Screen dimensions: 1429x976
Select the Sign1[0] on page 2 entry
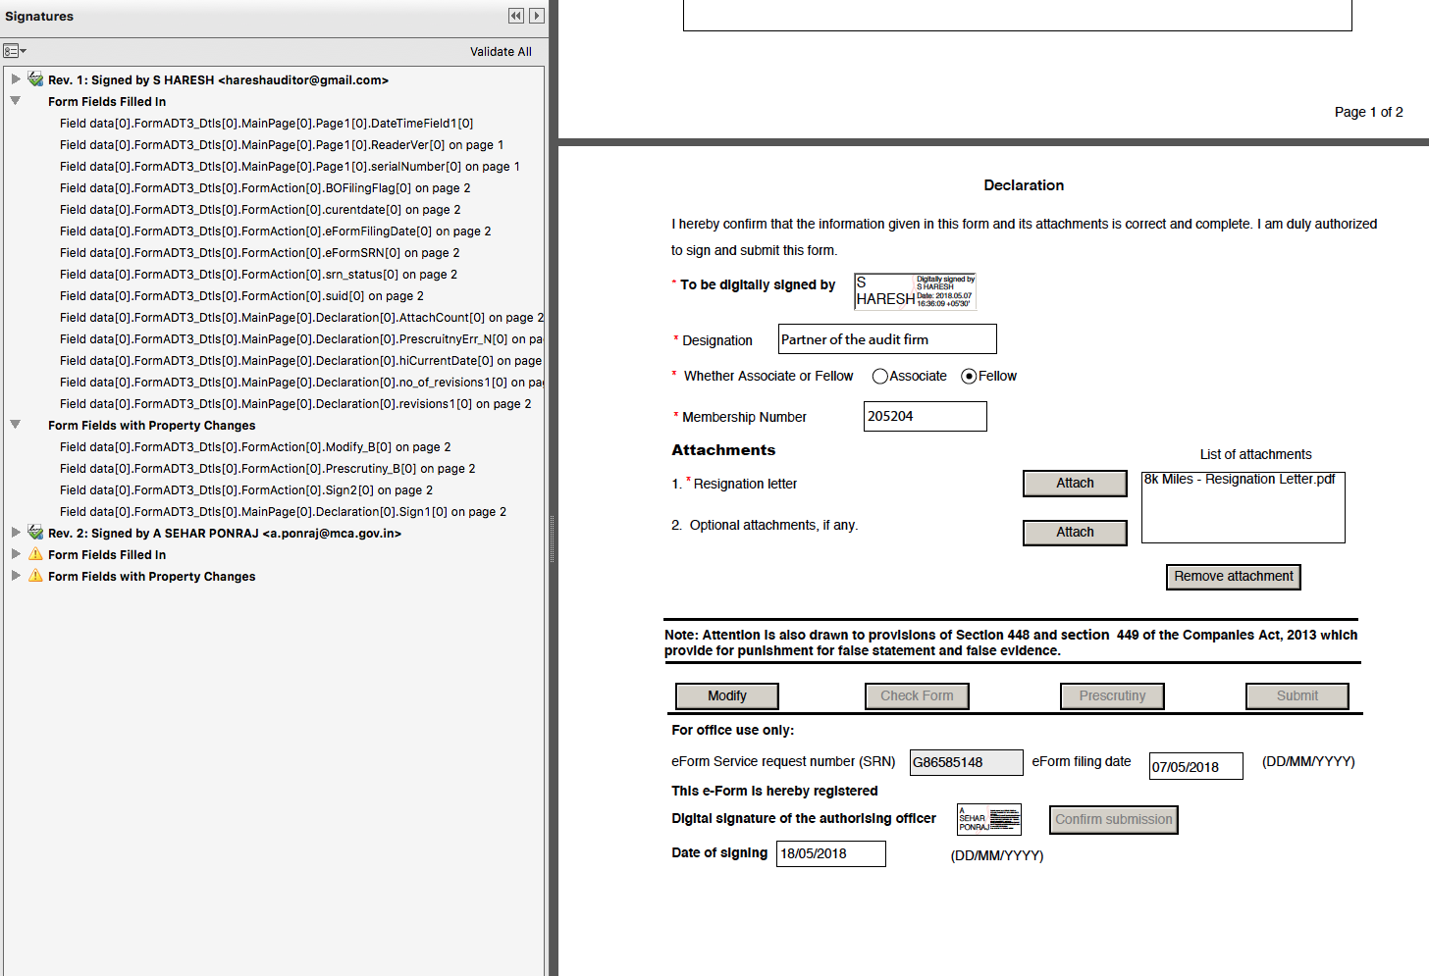pos(284,512)
